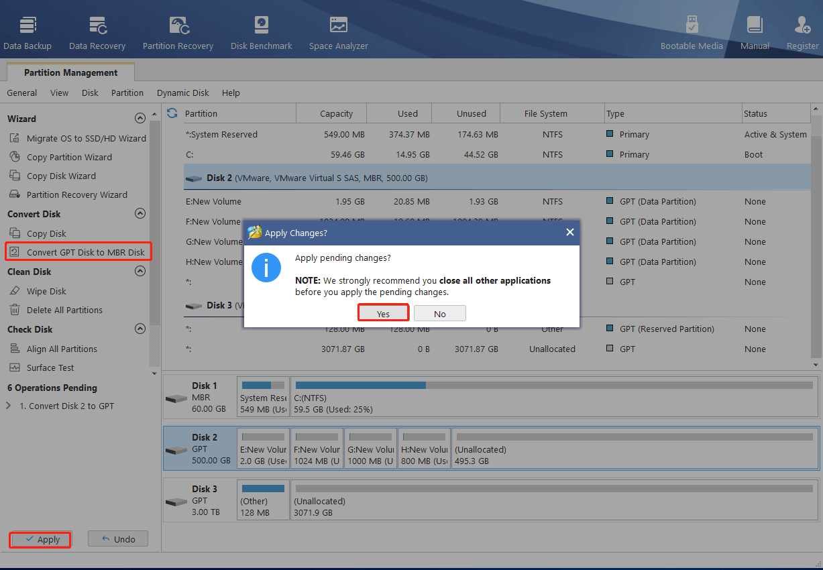Viewport: 823px width, 570px height.
Task: Click No in the Apply Changes dialog
Action: coord(440,313)
